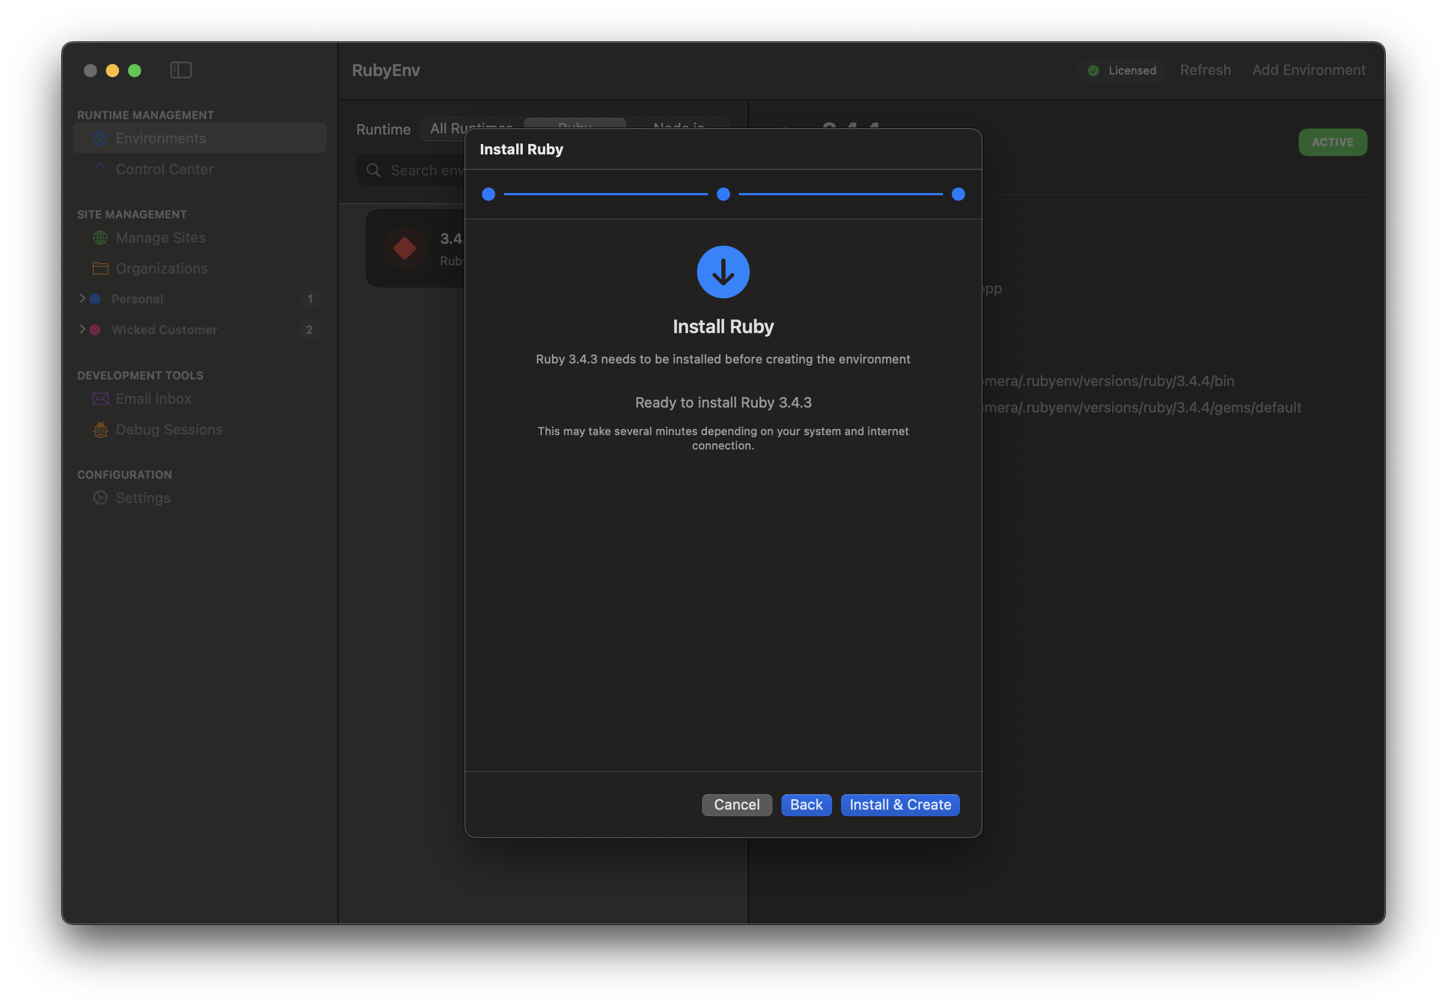The height and width of the screenshot is (1006, 1447).
Task: Click the Wicked Customer count badge 2
Action: point(309,330)
